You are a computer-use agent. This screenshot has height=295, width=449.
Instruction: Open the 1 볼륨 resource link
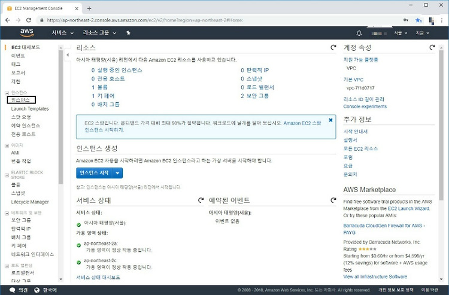point(99,87)
